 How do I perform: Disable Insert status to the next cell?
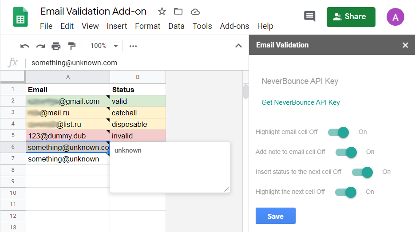point(362,172)
